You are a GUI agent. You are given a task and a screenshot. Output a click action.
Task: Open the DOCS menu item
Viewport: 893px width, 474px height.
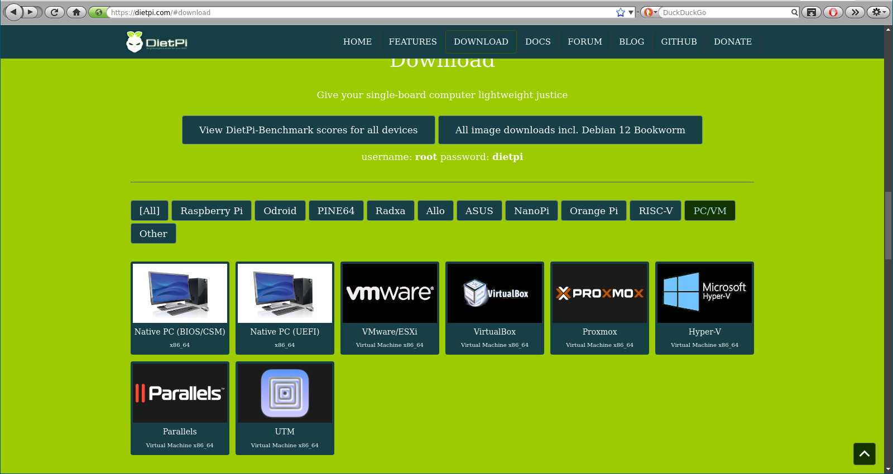538,42
